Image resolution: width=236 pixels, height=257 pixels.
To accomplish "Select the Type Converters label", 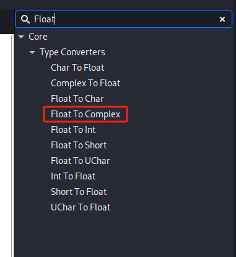I will (x=72, y=52).
